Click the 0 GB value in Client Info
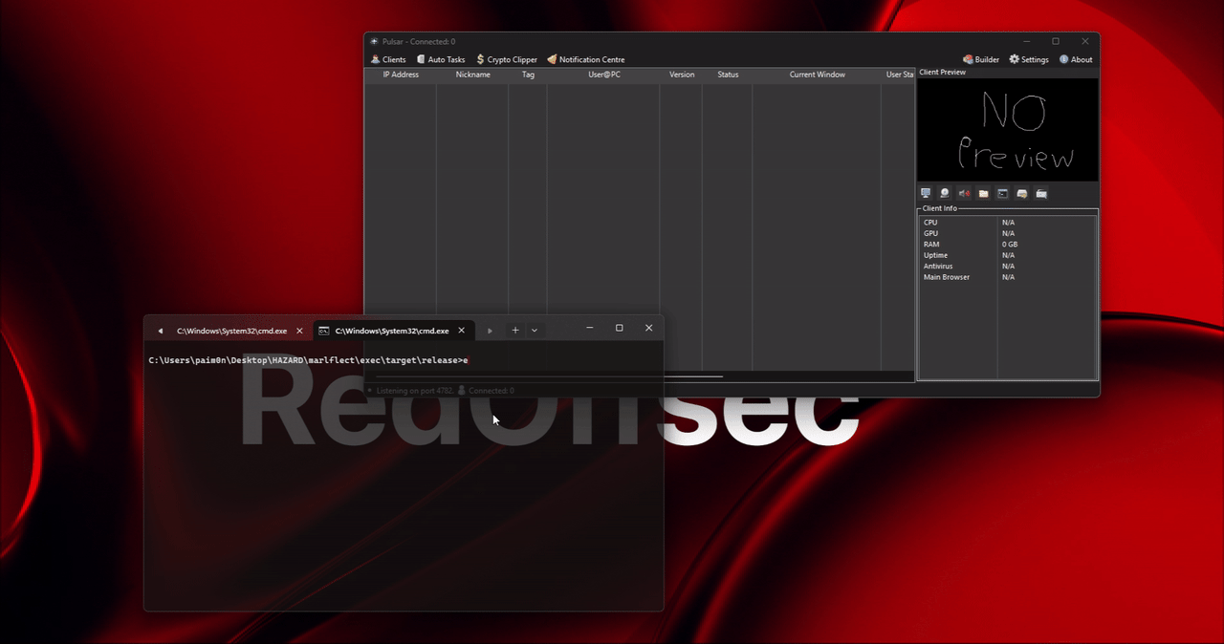 point(1010,245)
